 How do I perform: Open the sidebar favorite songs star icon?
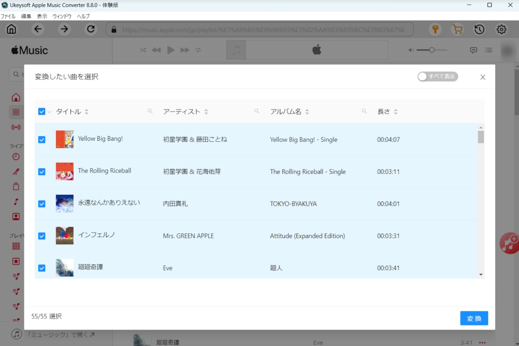coord(16,261)
